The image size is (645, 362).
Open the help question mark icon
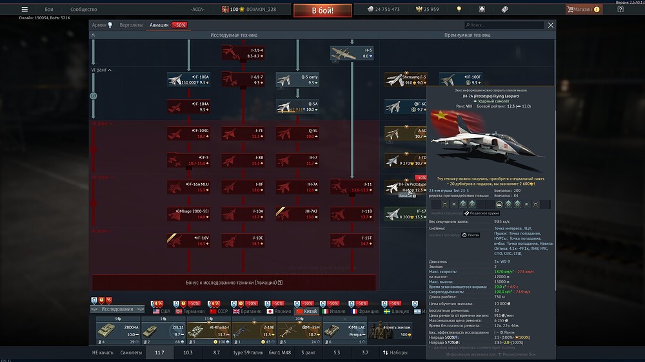pyautogui.click(x=620, y=9)
